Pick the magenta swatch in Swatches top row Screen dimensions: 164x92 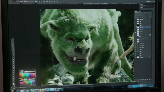[25, 72]
